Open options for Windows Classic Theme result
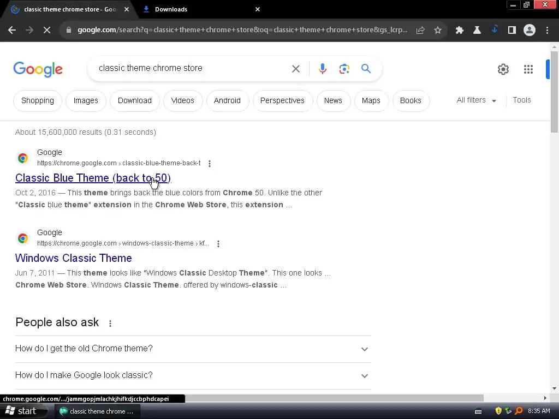559x419 pixels. (x=218, y=244)
